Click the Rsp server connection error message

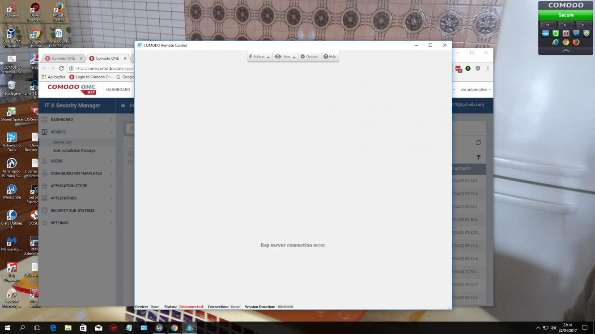[293, 245]
